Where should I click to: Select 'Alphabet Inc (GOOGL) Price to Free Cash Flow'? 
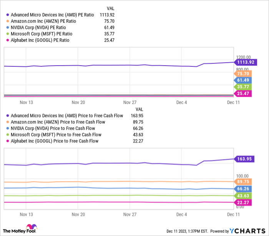tap(55, 141)
